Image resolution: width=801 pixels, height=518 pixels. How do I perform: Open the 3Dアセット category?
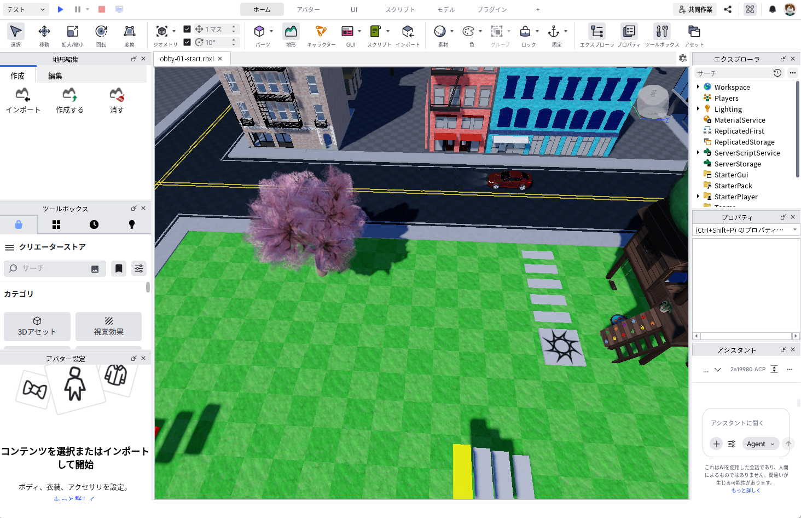[37, 326]
